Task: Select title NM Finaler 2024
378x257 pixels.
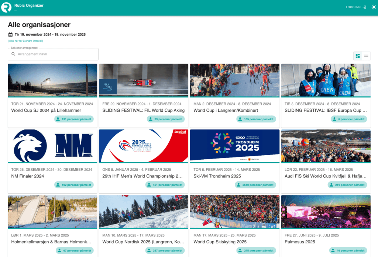Action: pos(27,176)
